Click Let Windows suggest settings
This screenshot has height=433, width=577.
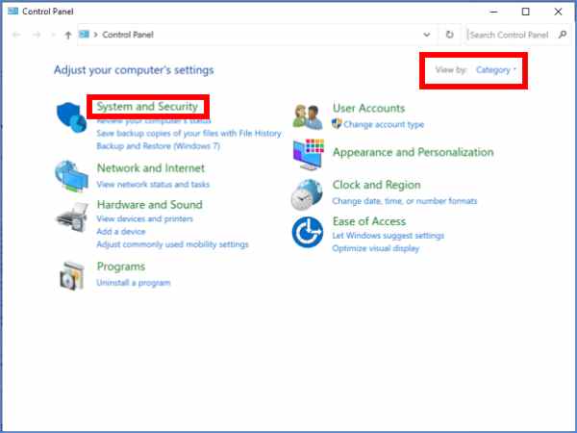click(388, 236)
